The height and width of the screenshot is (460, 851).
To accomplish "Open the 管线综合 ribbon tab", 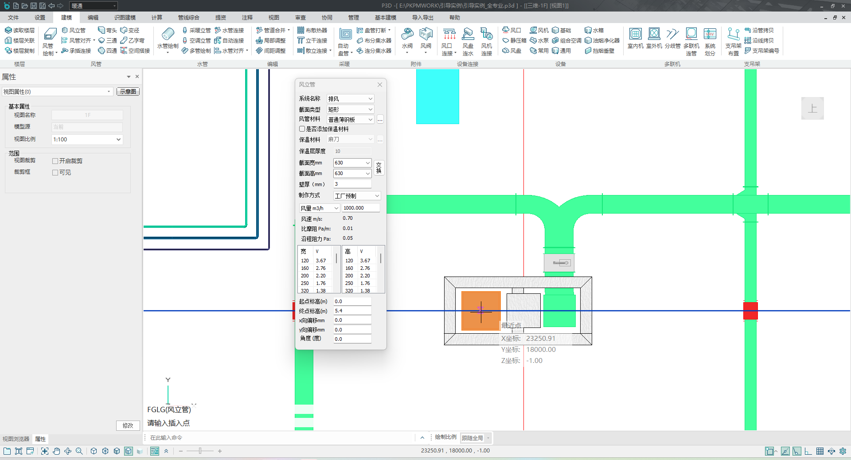I will 188,18.
